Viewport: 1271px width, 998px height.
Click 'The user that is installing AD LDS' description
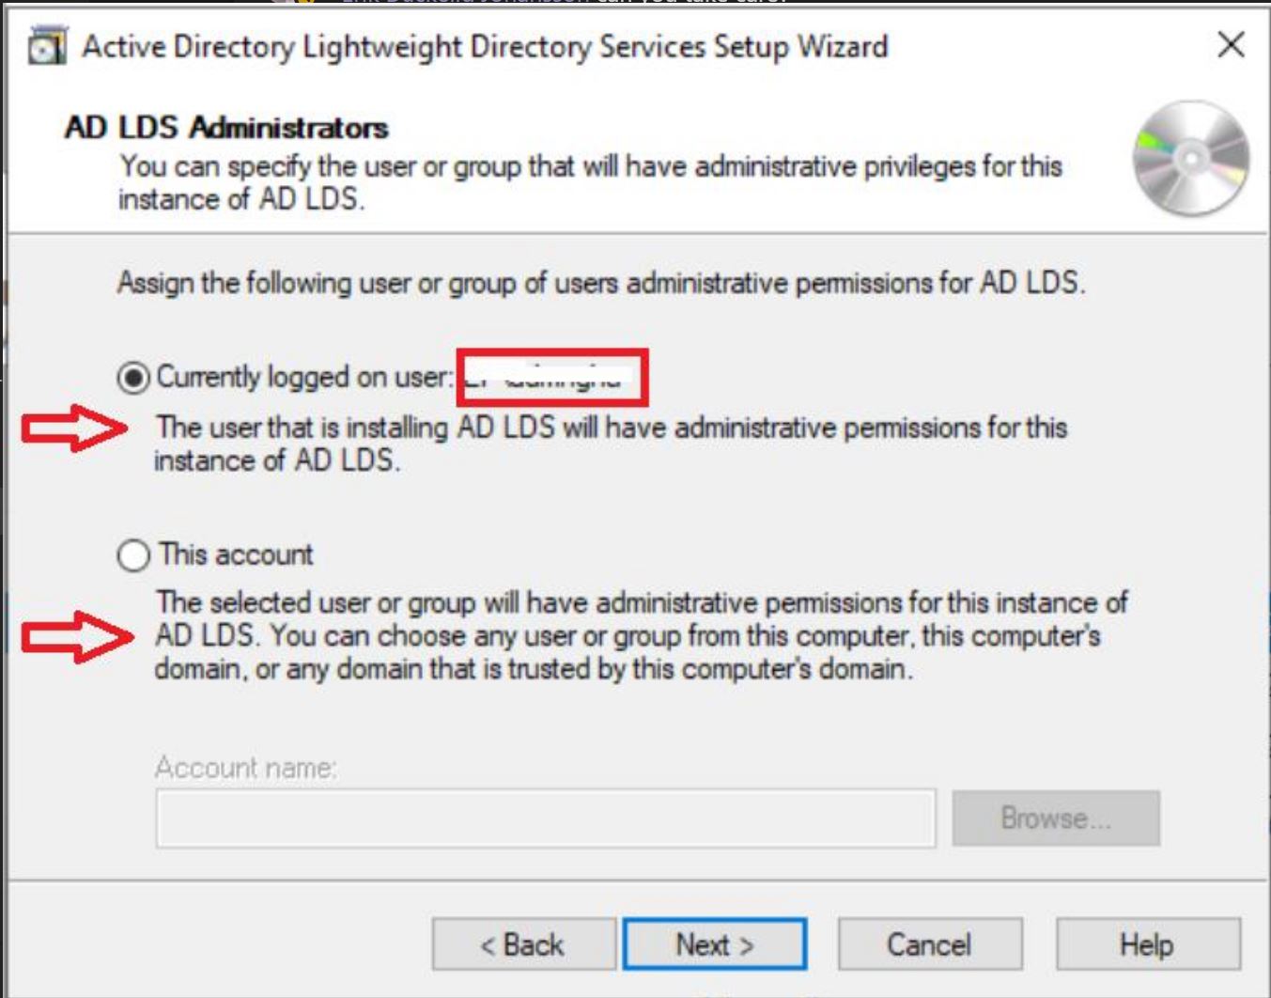(611, 444)
